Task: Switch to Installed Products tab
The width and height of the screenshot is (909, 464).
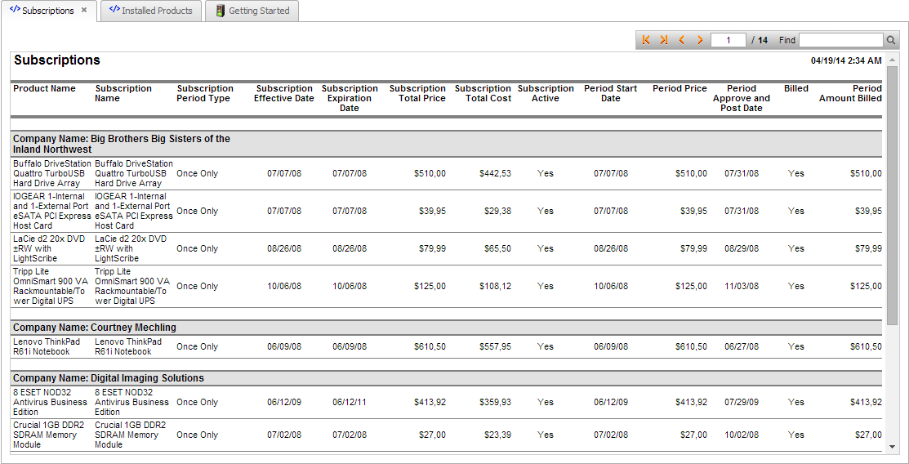Action: pos(150,11)
